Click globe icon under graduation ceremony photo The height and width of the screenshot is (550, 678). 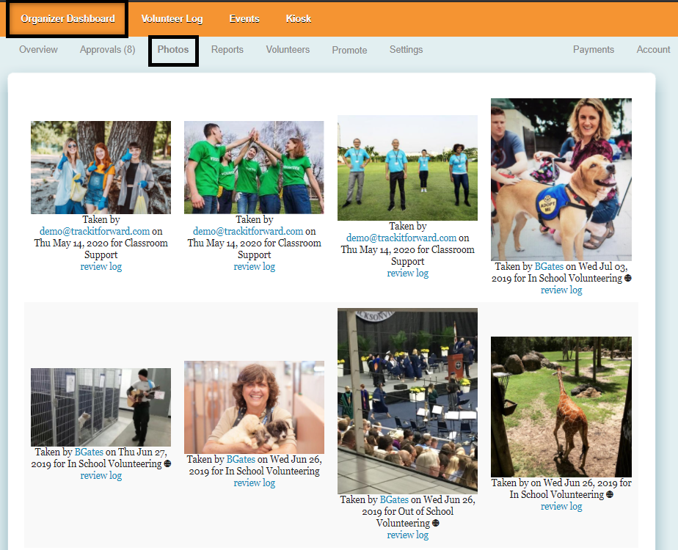(436, 524)
